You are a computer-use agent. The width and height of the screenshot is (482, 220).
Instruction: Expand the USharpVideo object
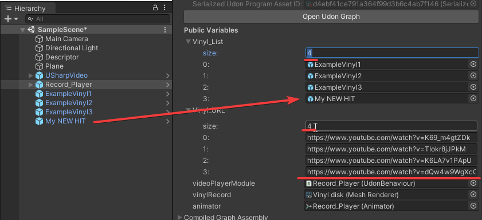30,75
